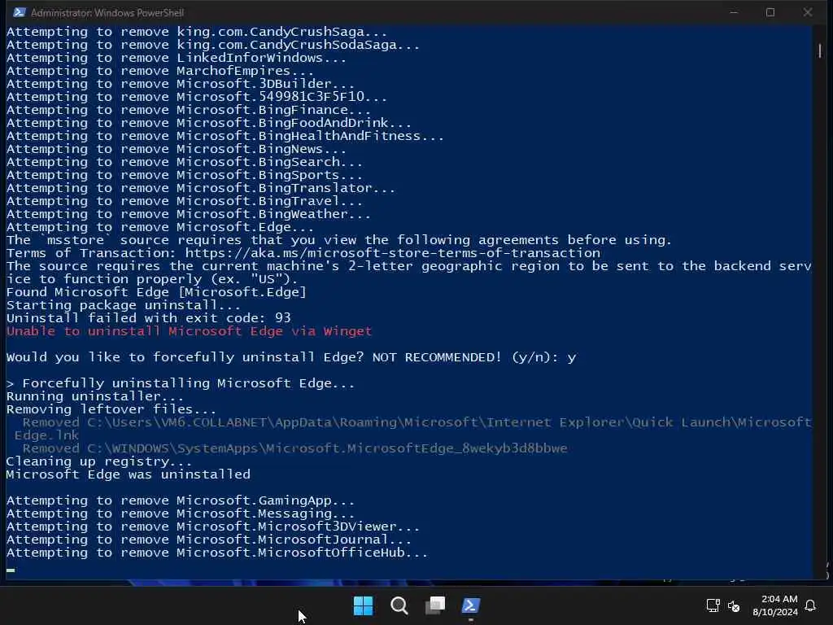Open Task View on the taskbar
833x625 pixels.
pyautogui.click(x=435, y=605)
